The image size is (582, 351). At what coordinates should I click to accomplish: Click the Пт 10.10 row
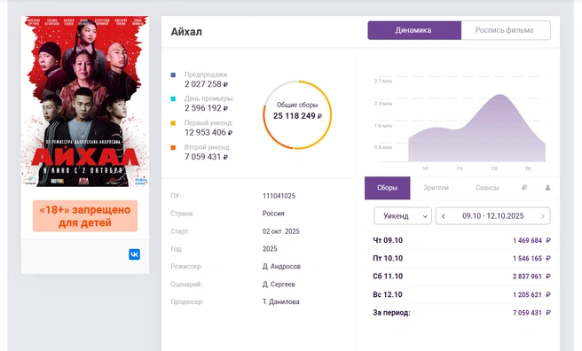click(x=461, y=258)
